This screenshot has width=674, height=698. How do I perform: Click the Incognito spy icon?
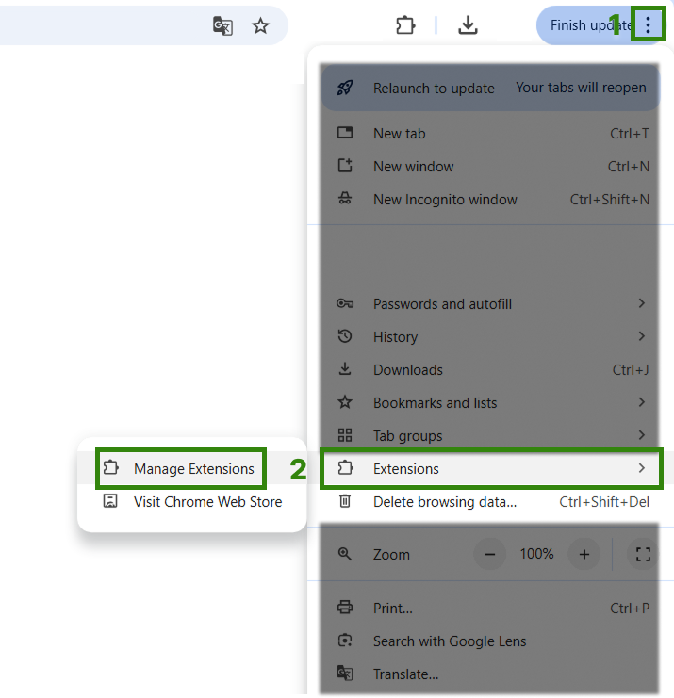click(345, 199)
